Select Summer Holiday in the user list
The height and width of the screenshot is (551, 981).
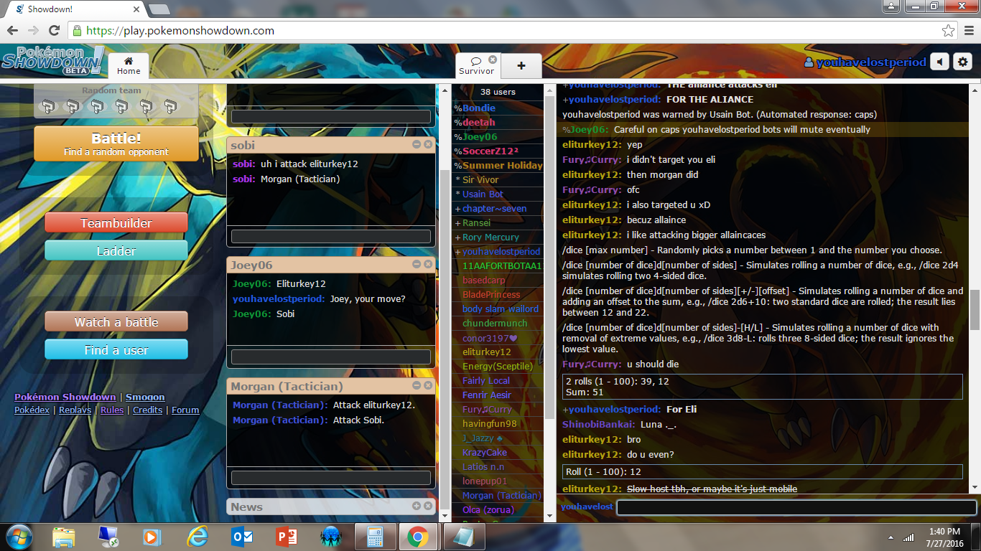498,166
